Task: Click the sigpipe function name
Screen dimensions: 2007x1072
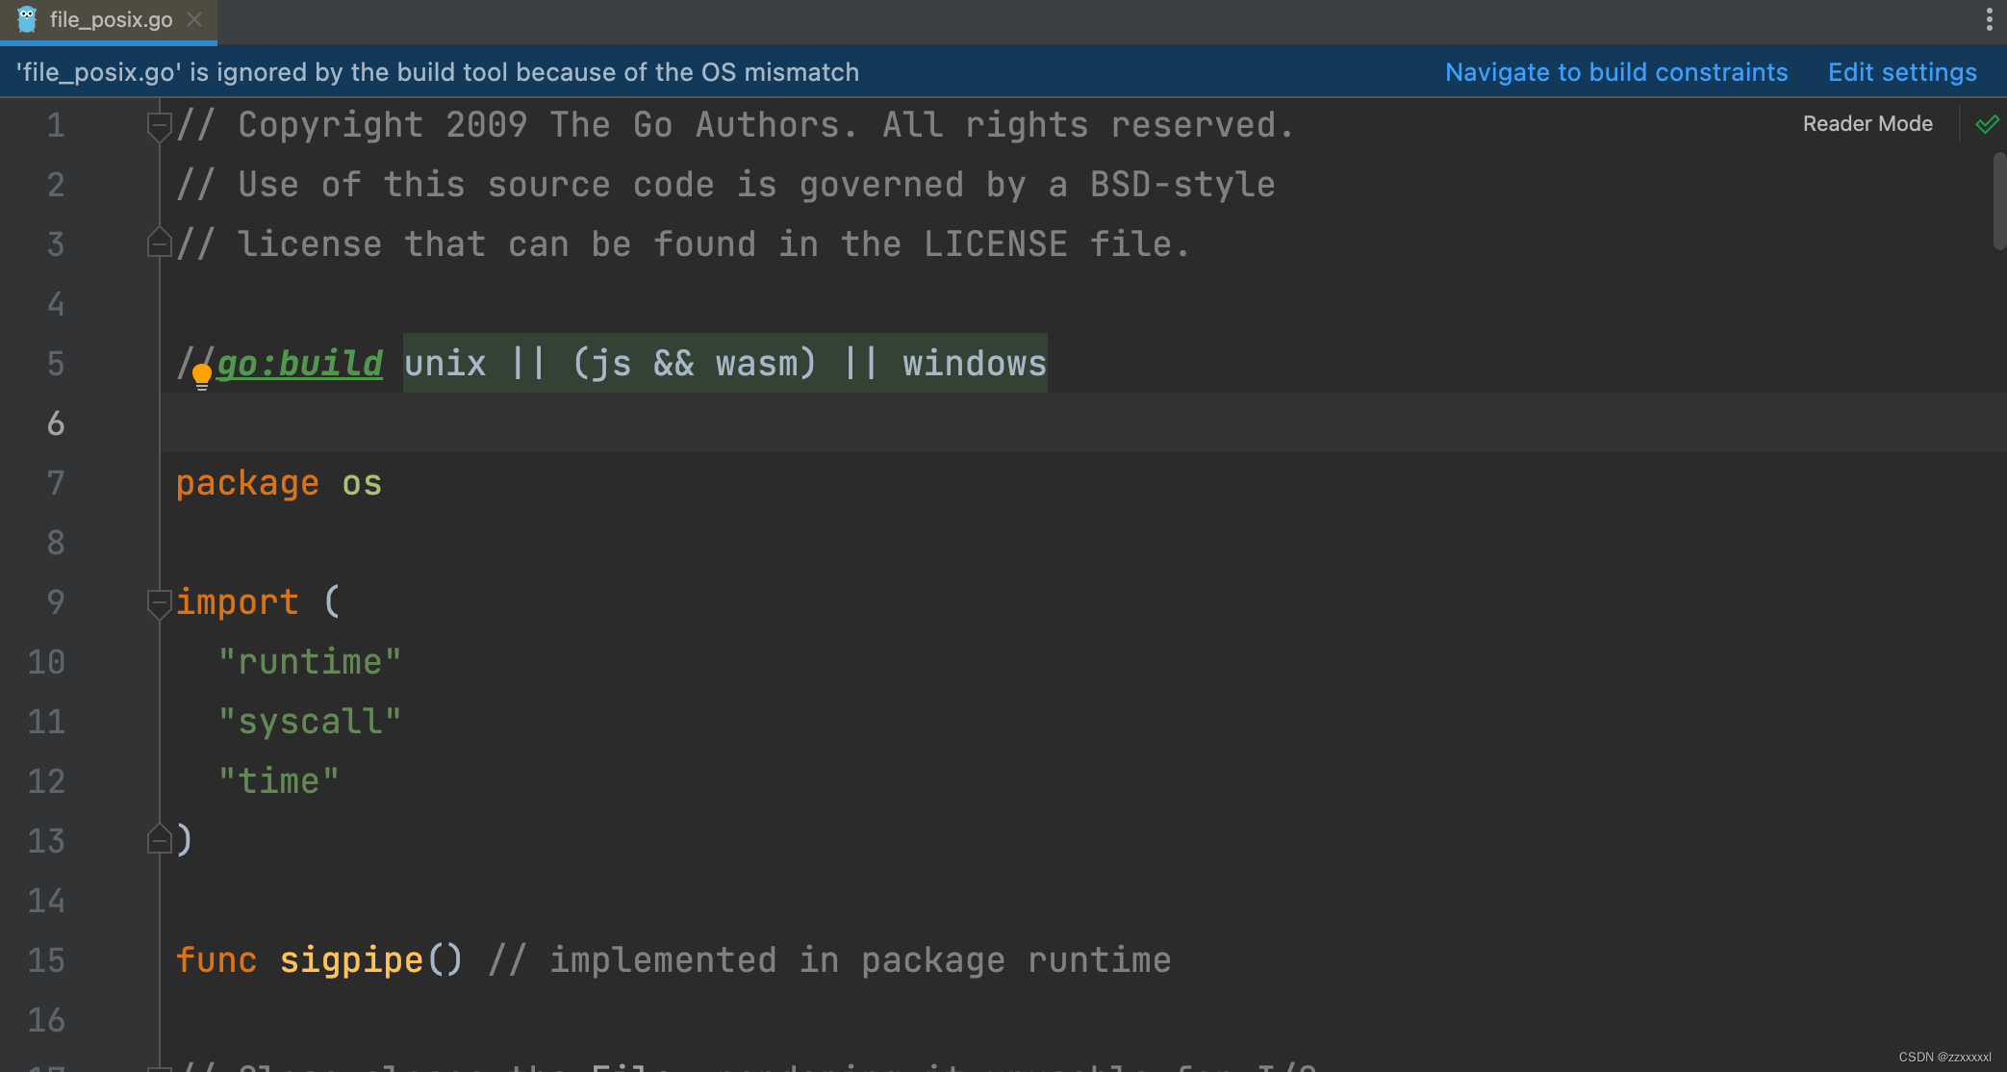Action: [x=351, y=960]
